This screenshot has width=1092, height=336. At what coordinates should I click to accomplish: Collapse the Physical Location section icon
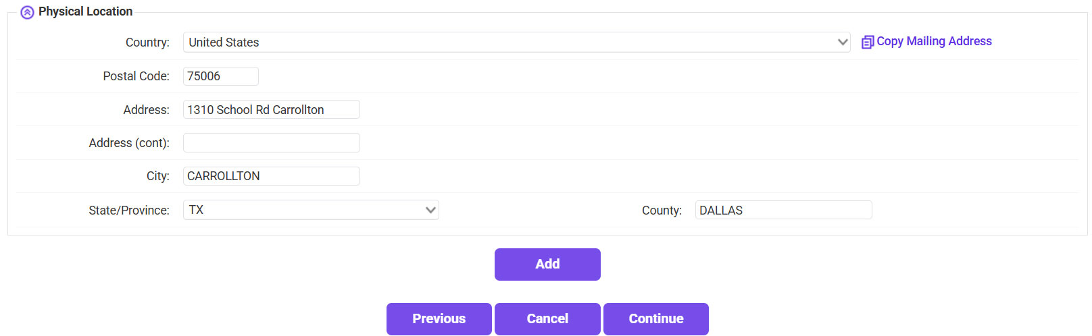27,12
